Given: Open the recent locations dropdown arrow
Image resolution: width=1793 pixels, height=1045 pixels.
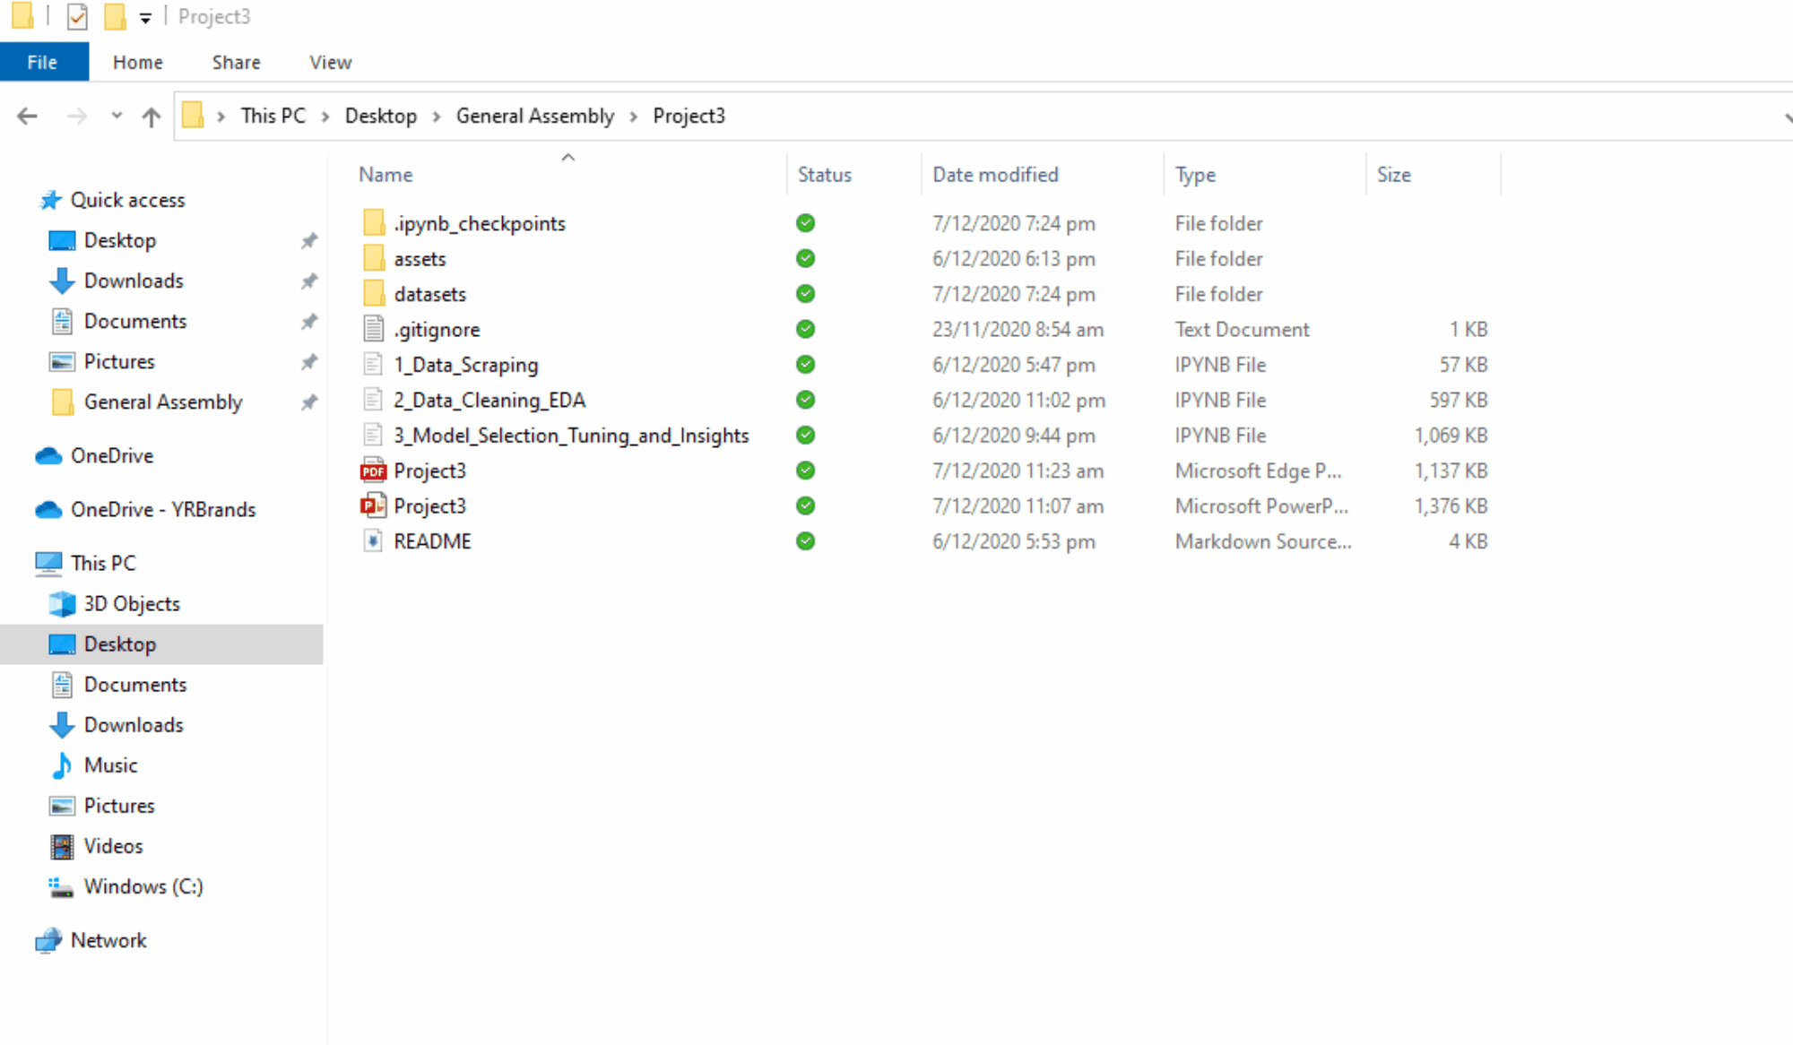Looking at the screenshot, I should [117, 117].
